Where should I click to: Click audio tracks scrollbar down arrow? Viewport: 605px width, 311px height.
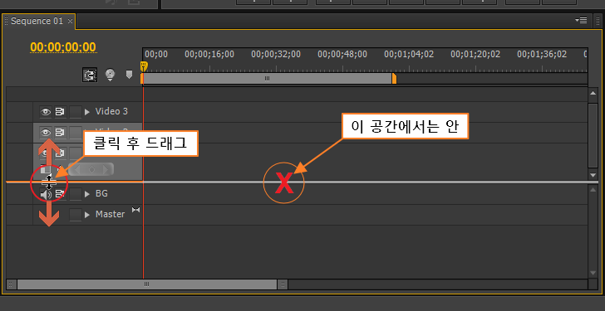click(593, 273)
